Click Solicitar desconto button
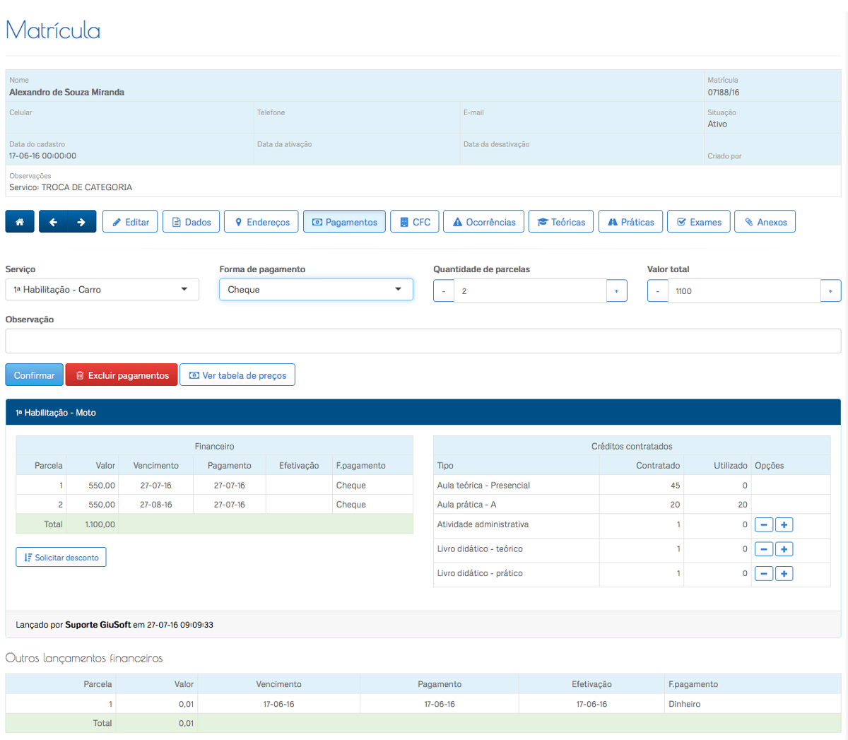 pyautogui.click(x=61, y=558)
